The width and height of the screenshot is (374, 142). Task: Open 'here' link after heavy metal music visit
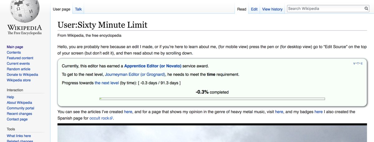(279, 112)
